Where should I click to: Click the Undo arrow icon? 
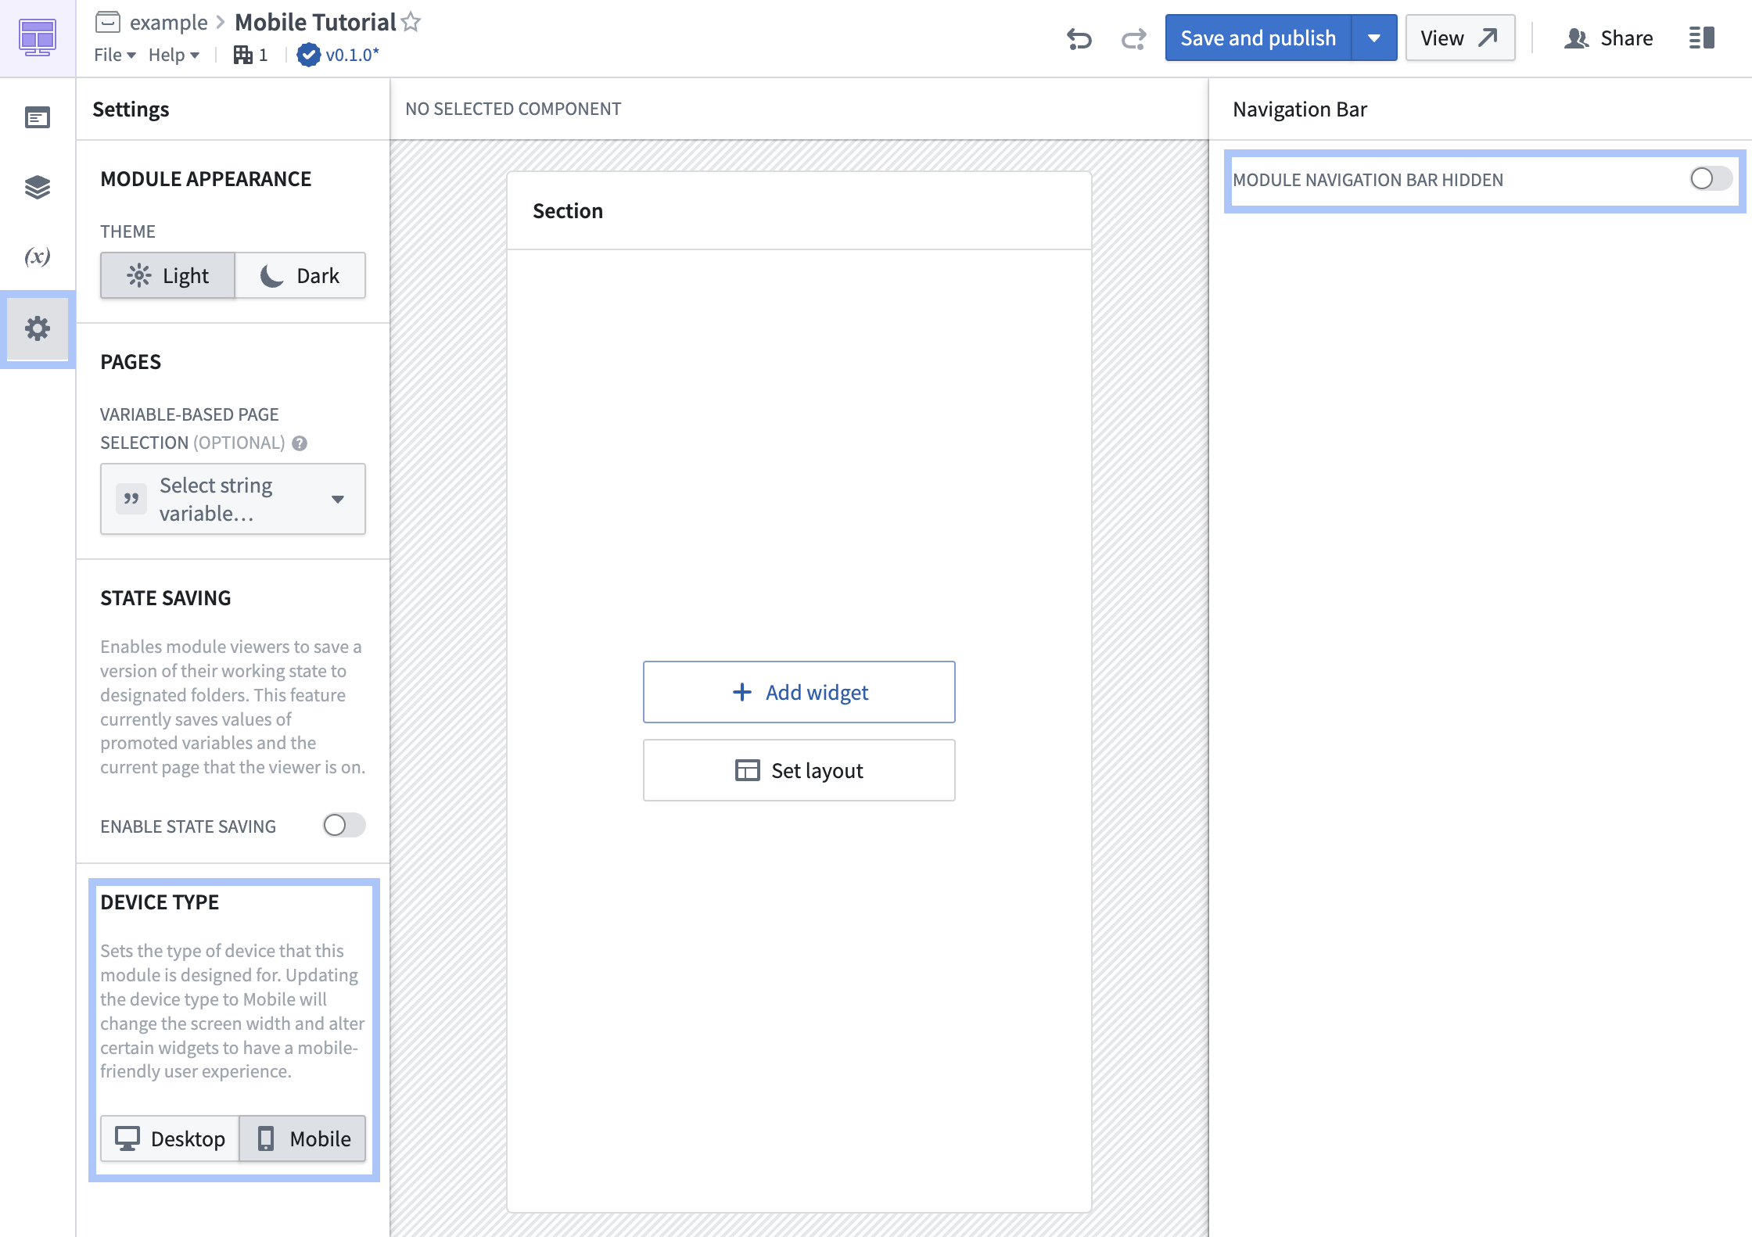1079,38
